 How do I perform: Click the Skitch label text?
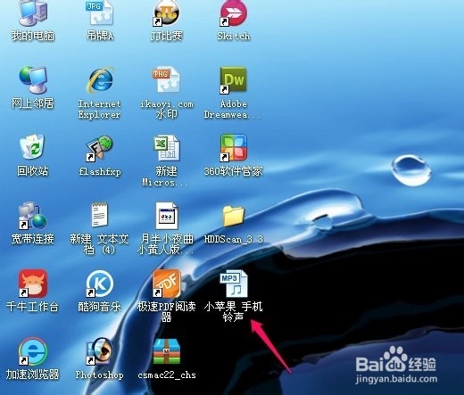tap(234, 36)
